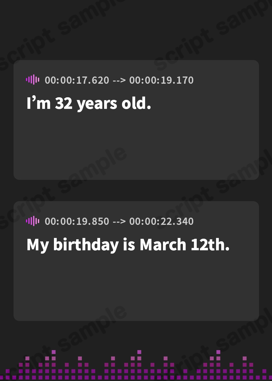The height and width of the screenshot is (381, 272).
Task: Click the subtitle line "My birthday is March 12th."
Action: (128, 245)
